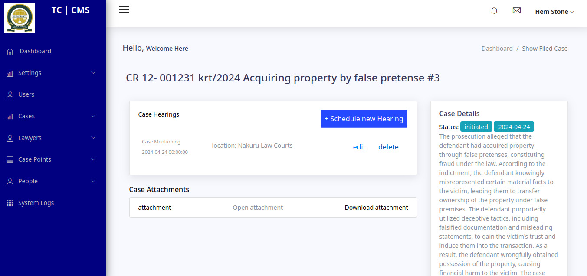
Task: Delete the Case Mentioning hearing
Action: [x=388, y=147]
